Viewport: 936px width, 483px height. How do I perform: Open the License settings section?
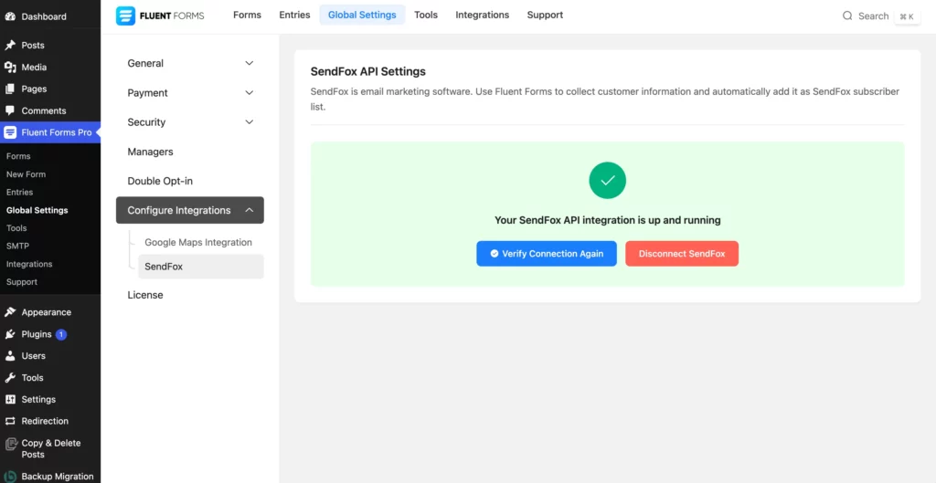[x=145, y=295]
